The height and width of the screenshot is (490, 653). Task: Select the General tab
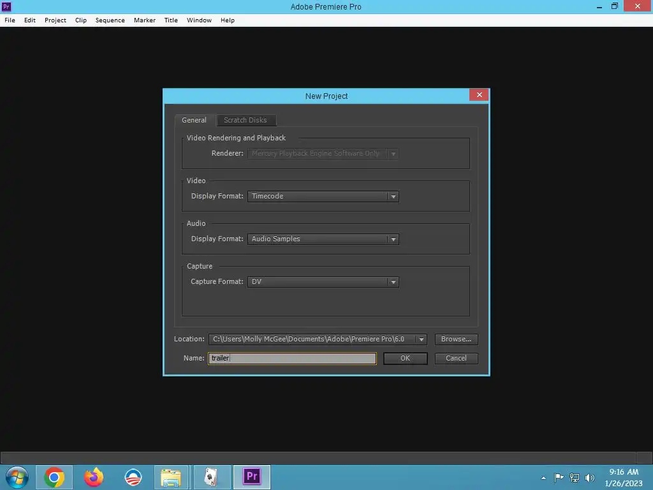click(194, 120)
